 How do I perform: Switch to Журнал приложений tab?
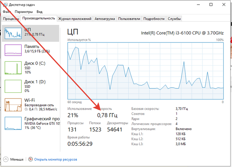(75, 19)
